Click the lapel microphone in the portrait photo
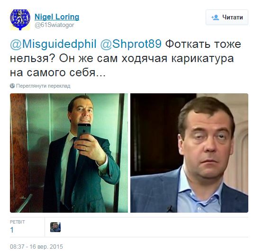Screen dimensions: 263x252 [171, 208]
